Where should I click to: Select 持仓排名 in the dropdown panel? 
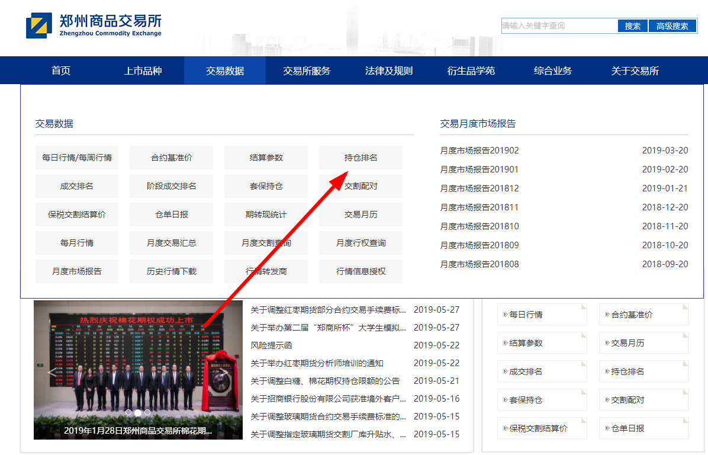[x=361, y=158]
